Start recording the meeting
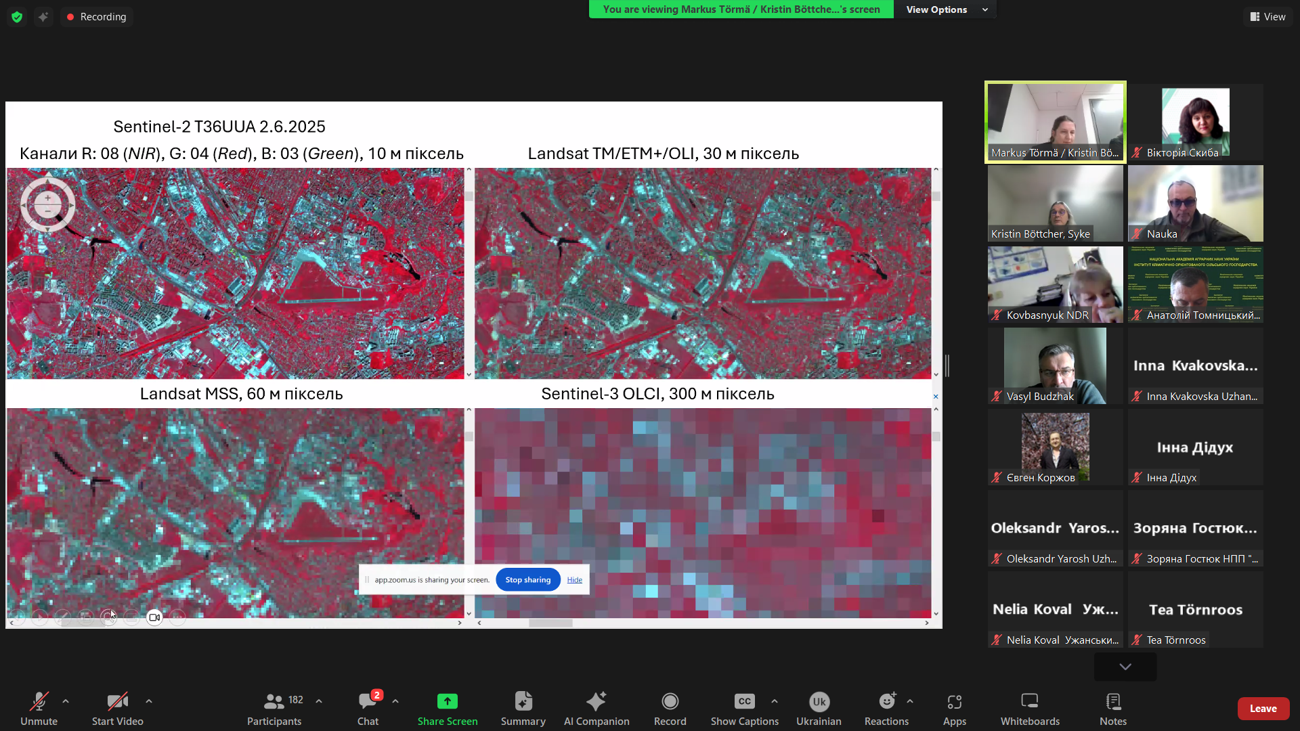The height and width of the screenshot is (731, 1300). pos(670,708)
